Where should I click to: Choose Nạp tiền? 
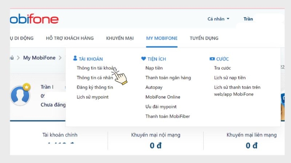pyautogui.click(x=154, y=68)
